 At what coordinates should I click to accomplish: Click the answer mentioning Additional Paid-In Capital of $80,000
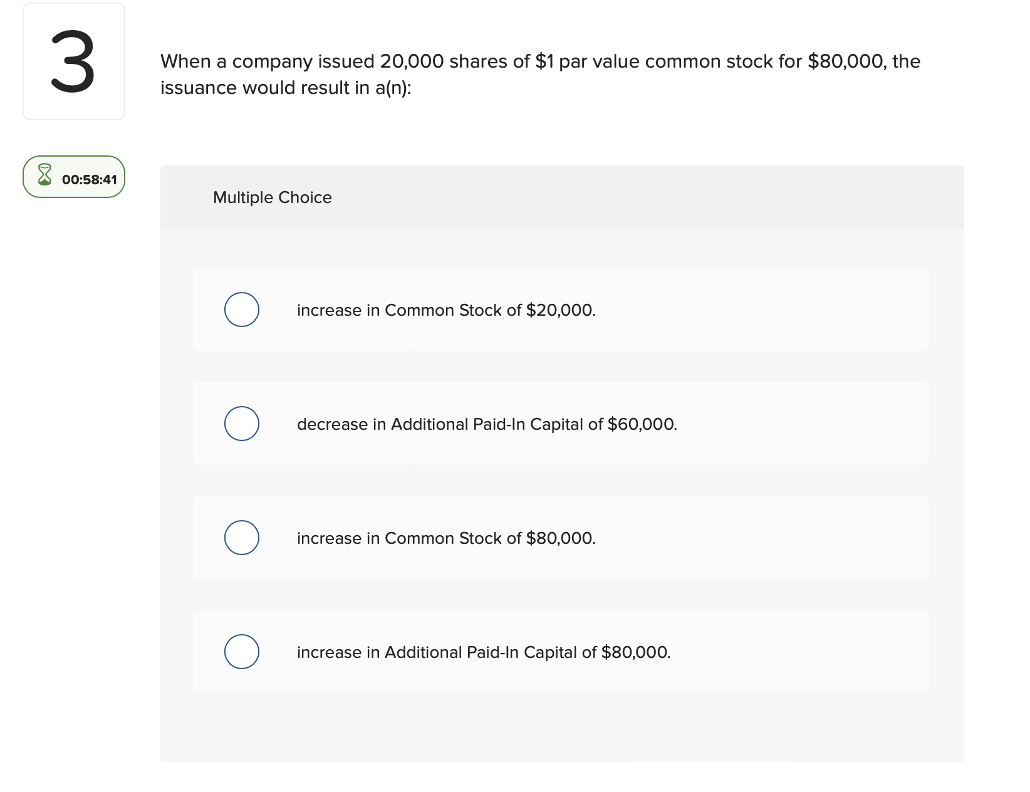(483, 652)
